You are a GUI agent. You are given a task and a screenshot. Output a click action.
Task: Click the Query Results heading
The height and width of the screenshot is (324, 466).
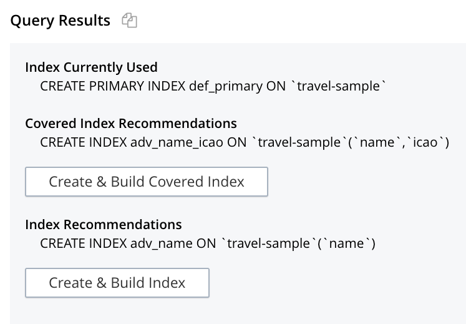(61, 21)
